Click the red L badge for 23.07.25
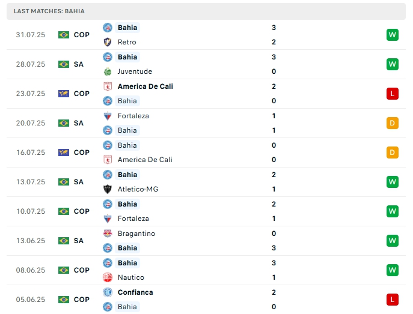This screenshot has width=413, height=314. click(393, 94)
